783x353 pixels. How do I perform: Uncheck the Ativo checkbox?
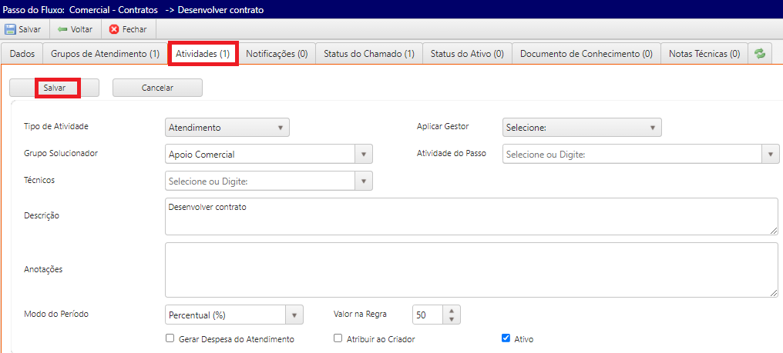(506, 338)
